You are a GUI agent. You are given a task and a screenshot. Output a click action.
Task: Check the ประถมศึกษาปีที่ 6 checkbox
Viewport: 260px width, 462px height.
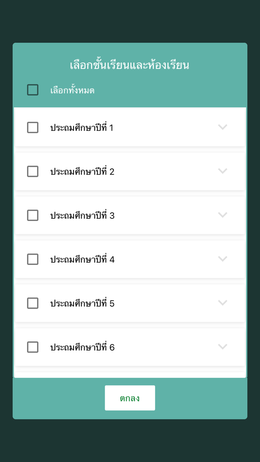coord(33,347)
